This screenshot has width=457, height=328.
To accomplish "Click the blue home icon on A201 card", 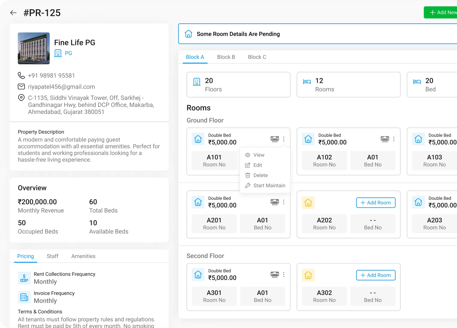I will pos(198,202).
